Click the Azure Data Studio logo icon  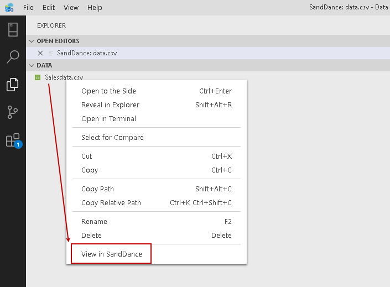pos(9,8)
